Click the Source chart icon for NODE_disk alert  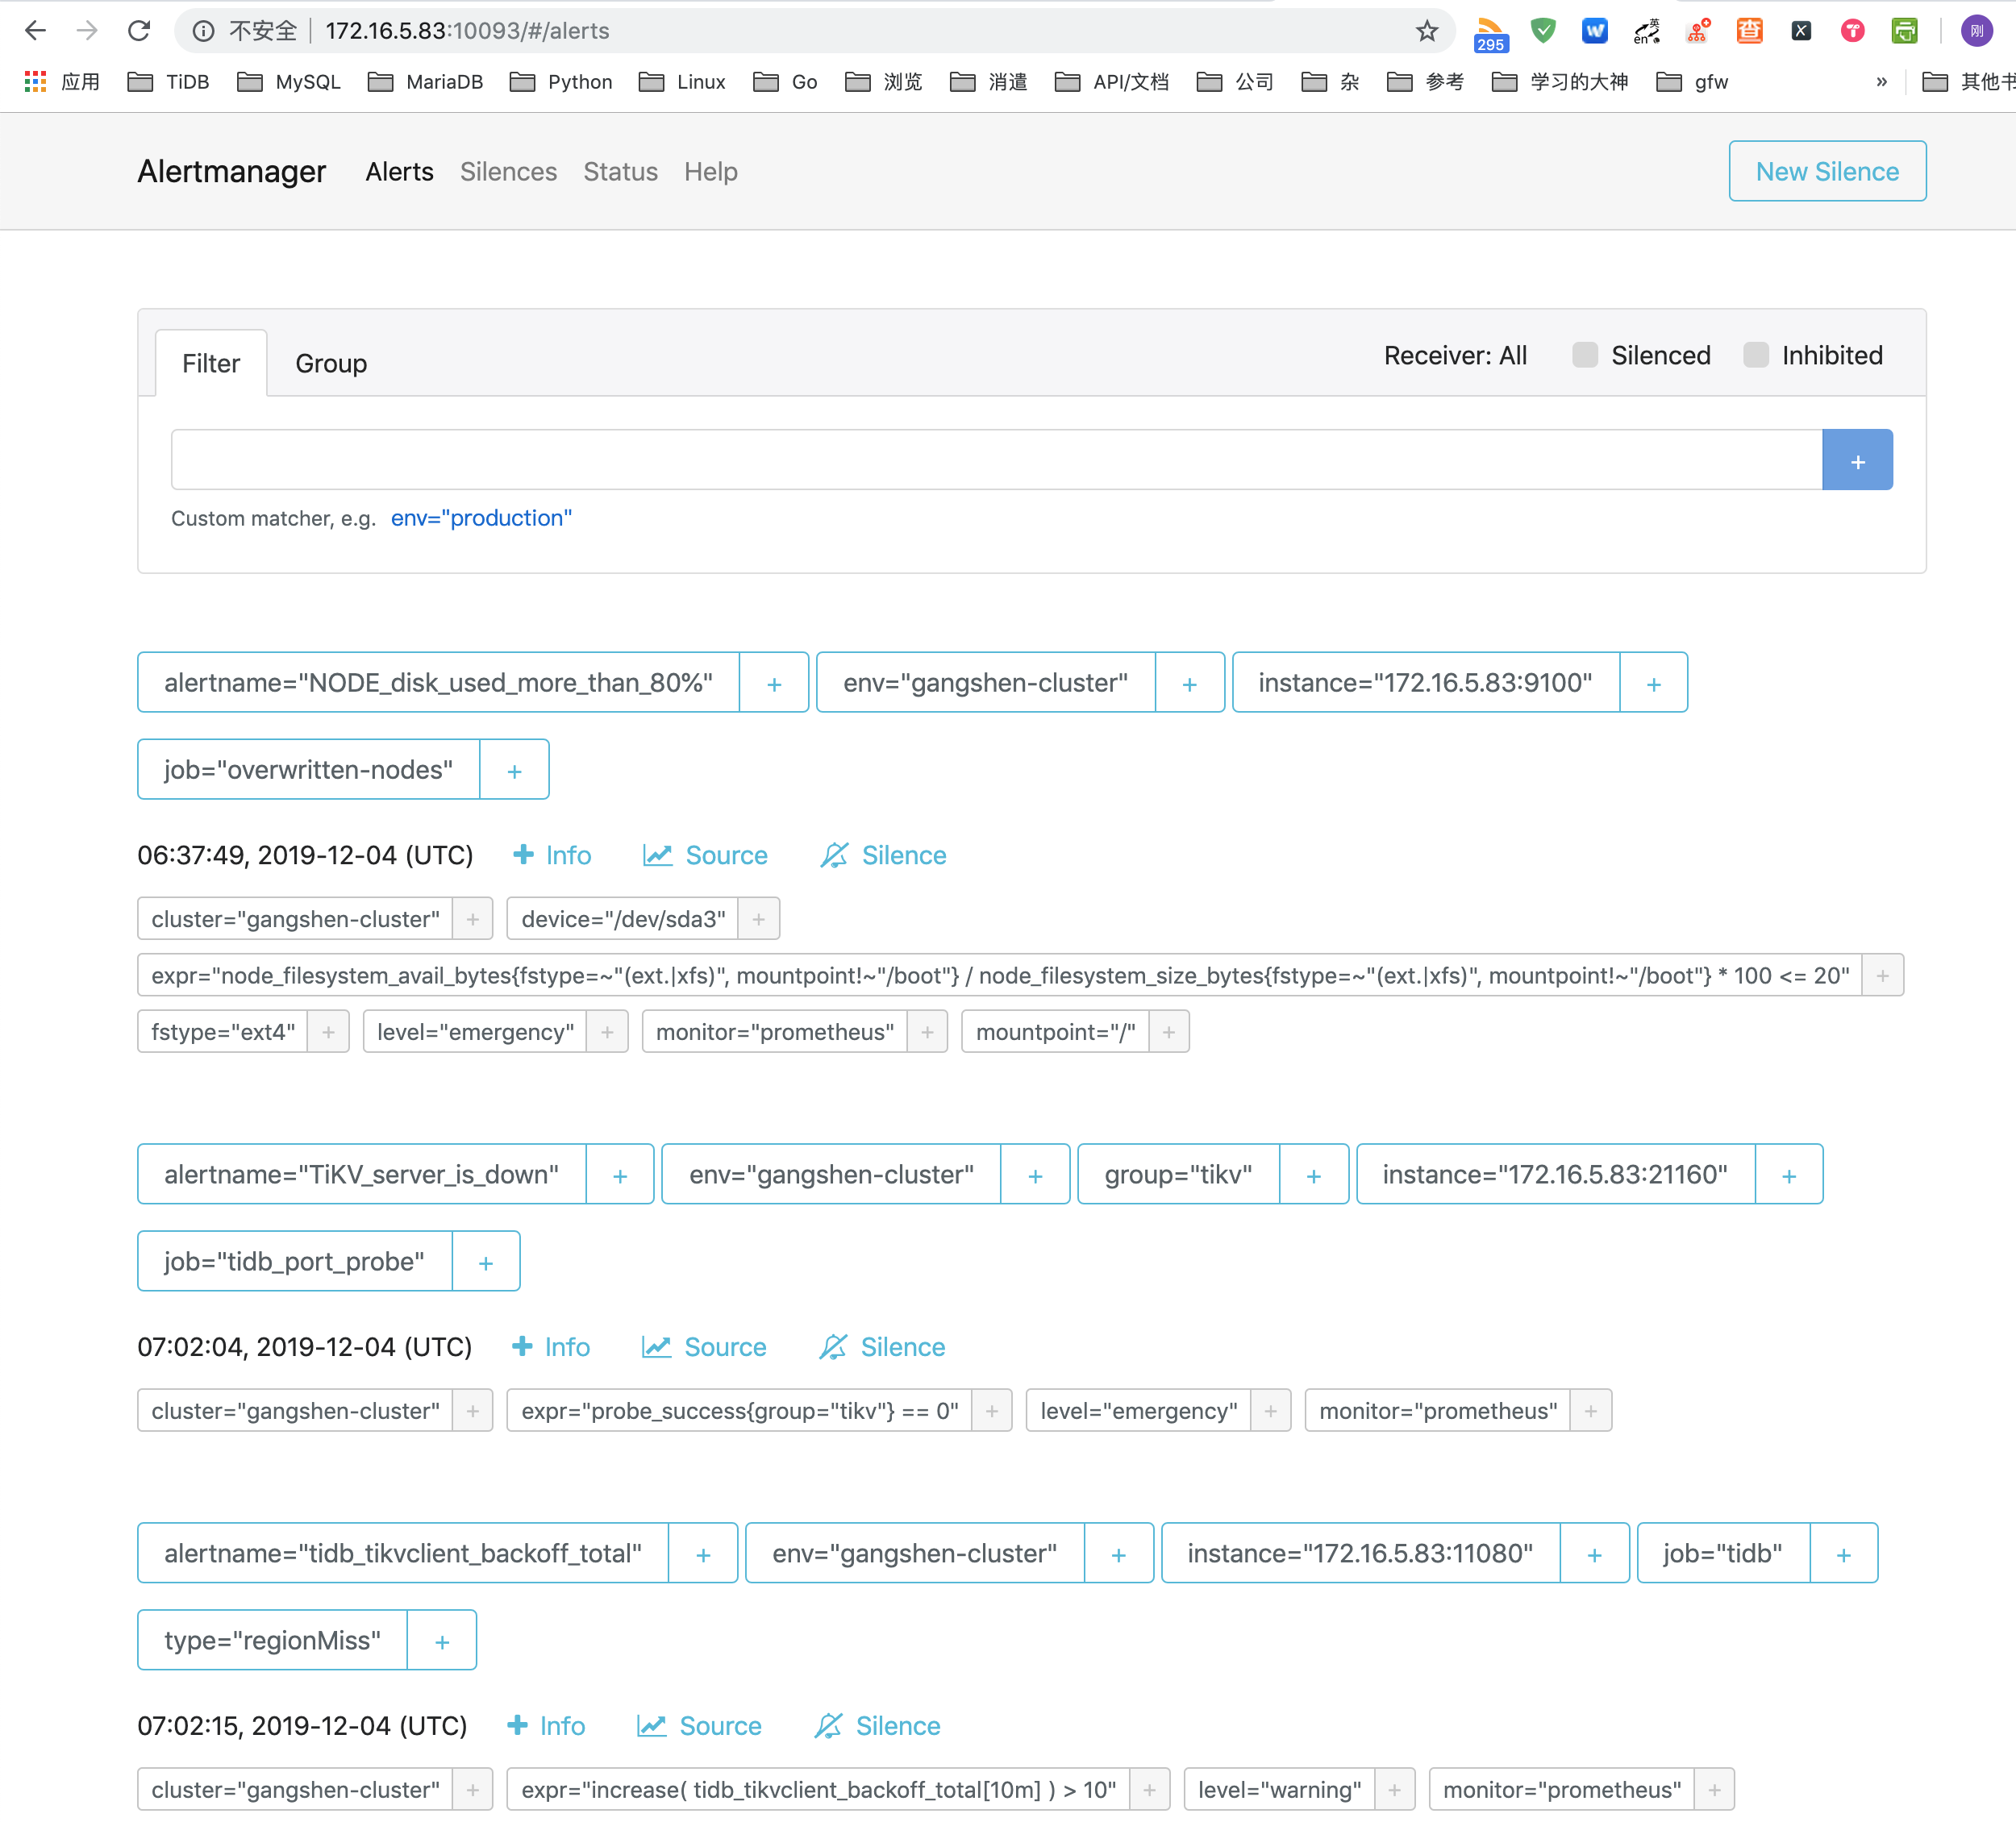pos(657,855)
